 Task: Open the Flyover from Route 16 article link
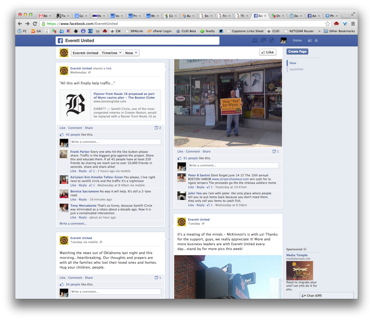pos(124,96)
